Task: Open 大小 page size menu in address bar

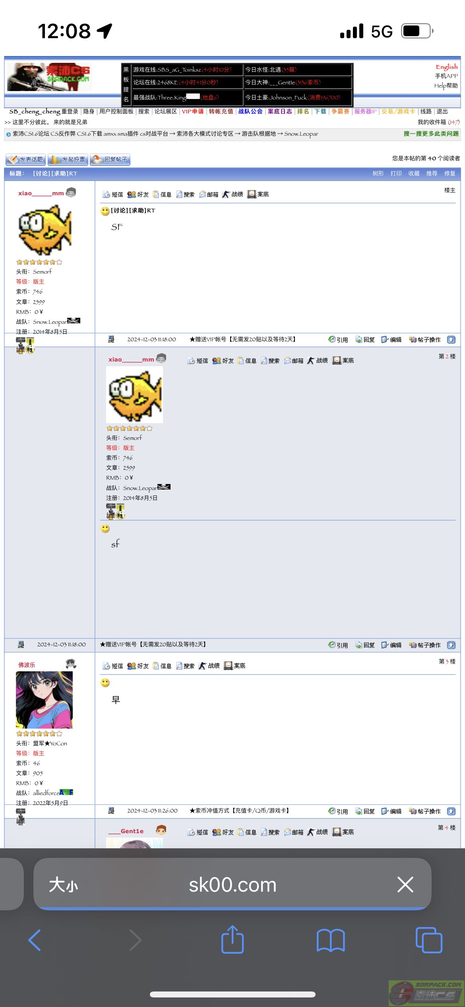Action: coord(63,885)
